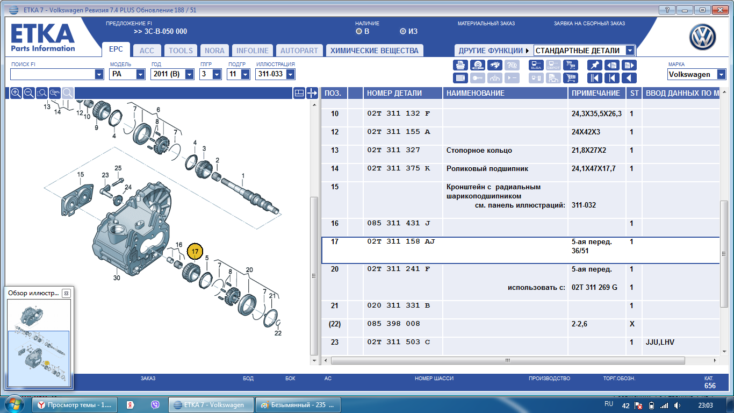734x413 pixels.
Task: Select the 'В' availability radio button
Action: [359, 31]
